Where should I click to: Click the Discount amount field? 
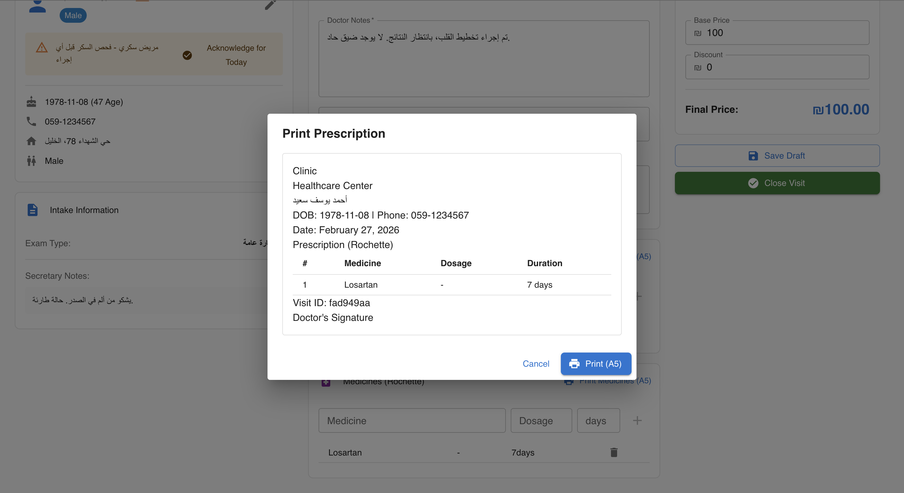(x=777, y=67)
